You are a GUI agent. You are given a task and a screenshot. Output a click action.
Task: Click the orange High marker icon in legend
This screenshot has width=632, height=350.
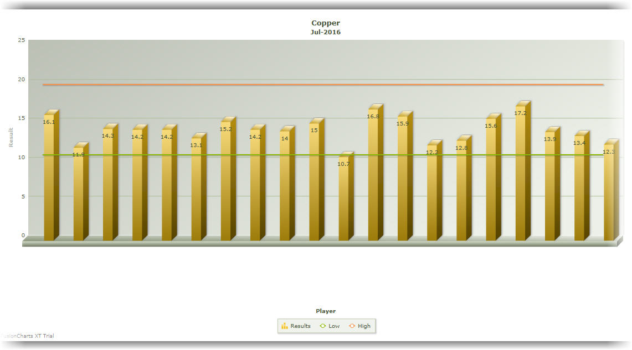point(352,326)
